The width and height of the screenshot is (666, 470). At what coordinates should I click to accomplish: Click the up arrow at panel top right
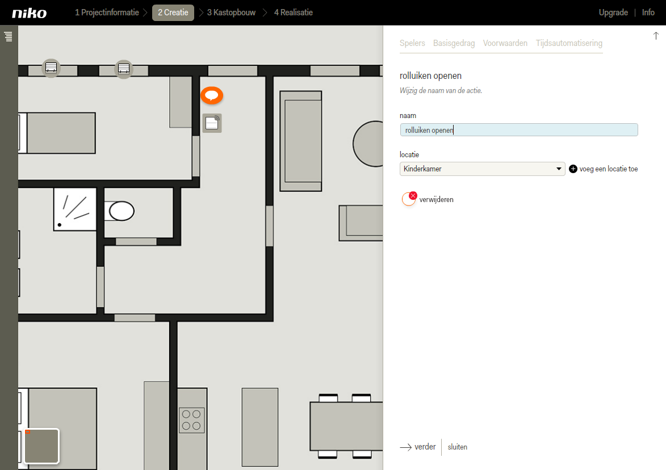(x=656, y=36)
